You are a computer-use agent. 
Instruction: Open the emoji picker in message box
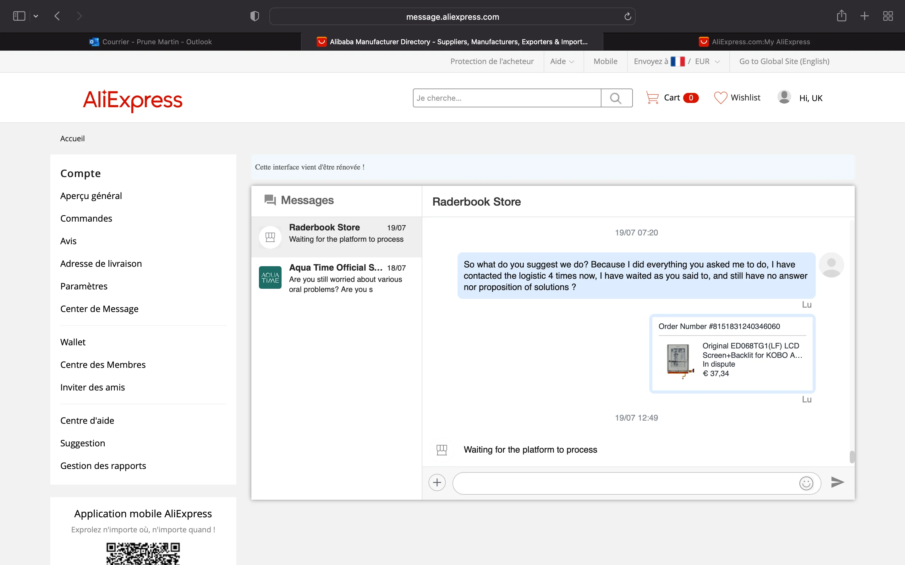click(x=806, y=483)
